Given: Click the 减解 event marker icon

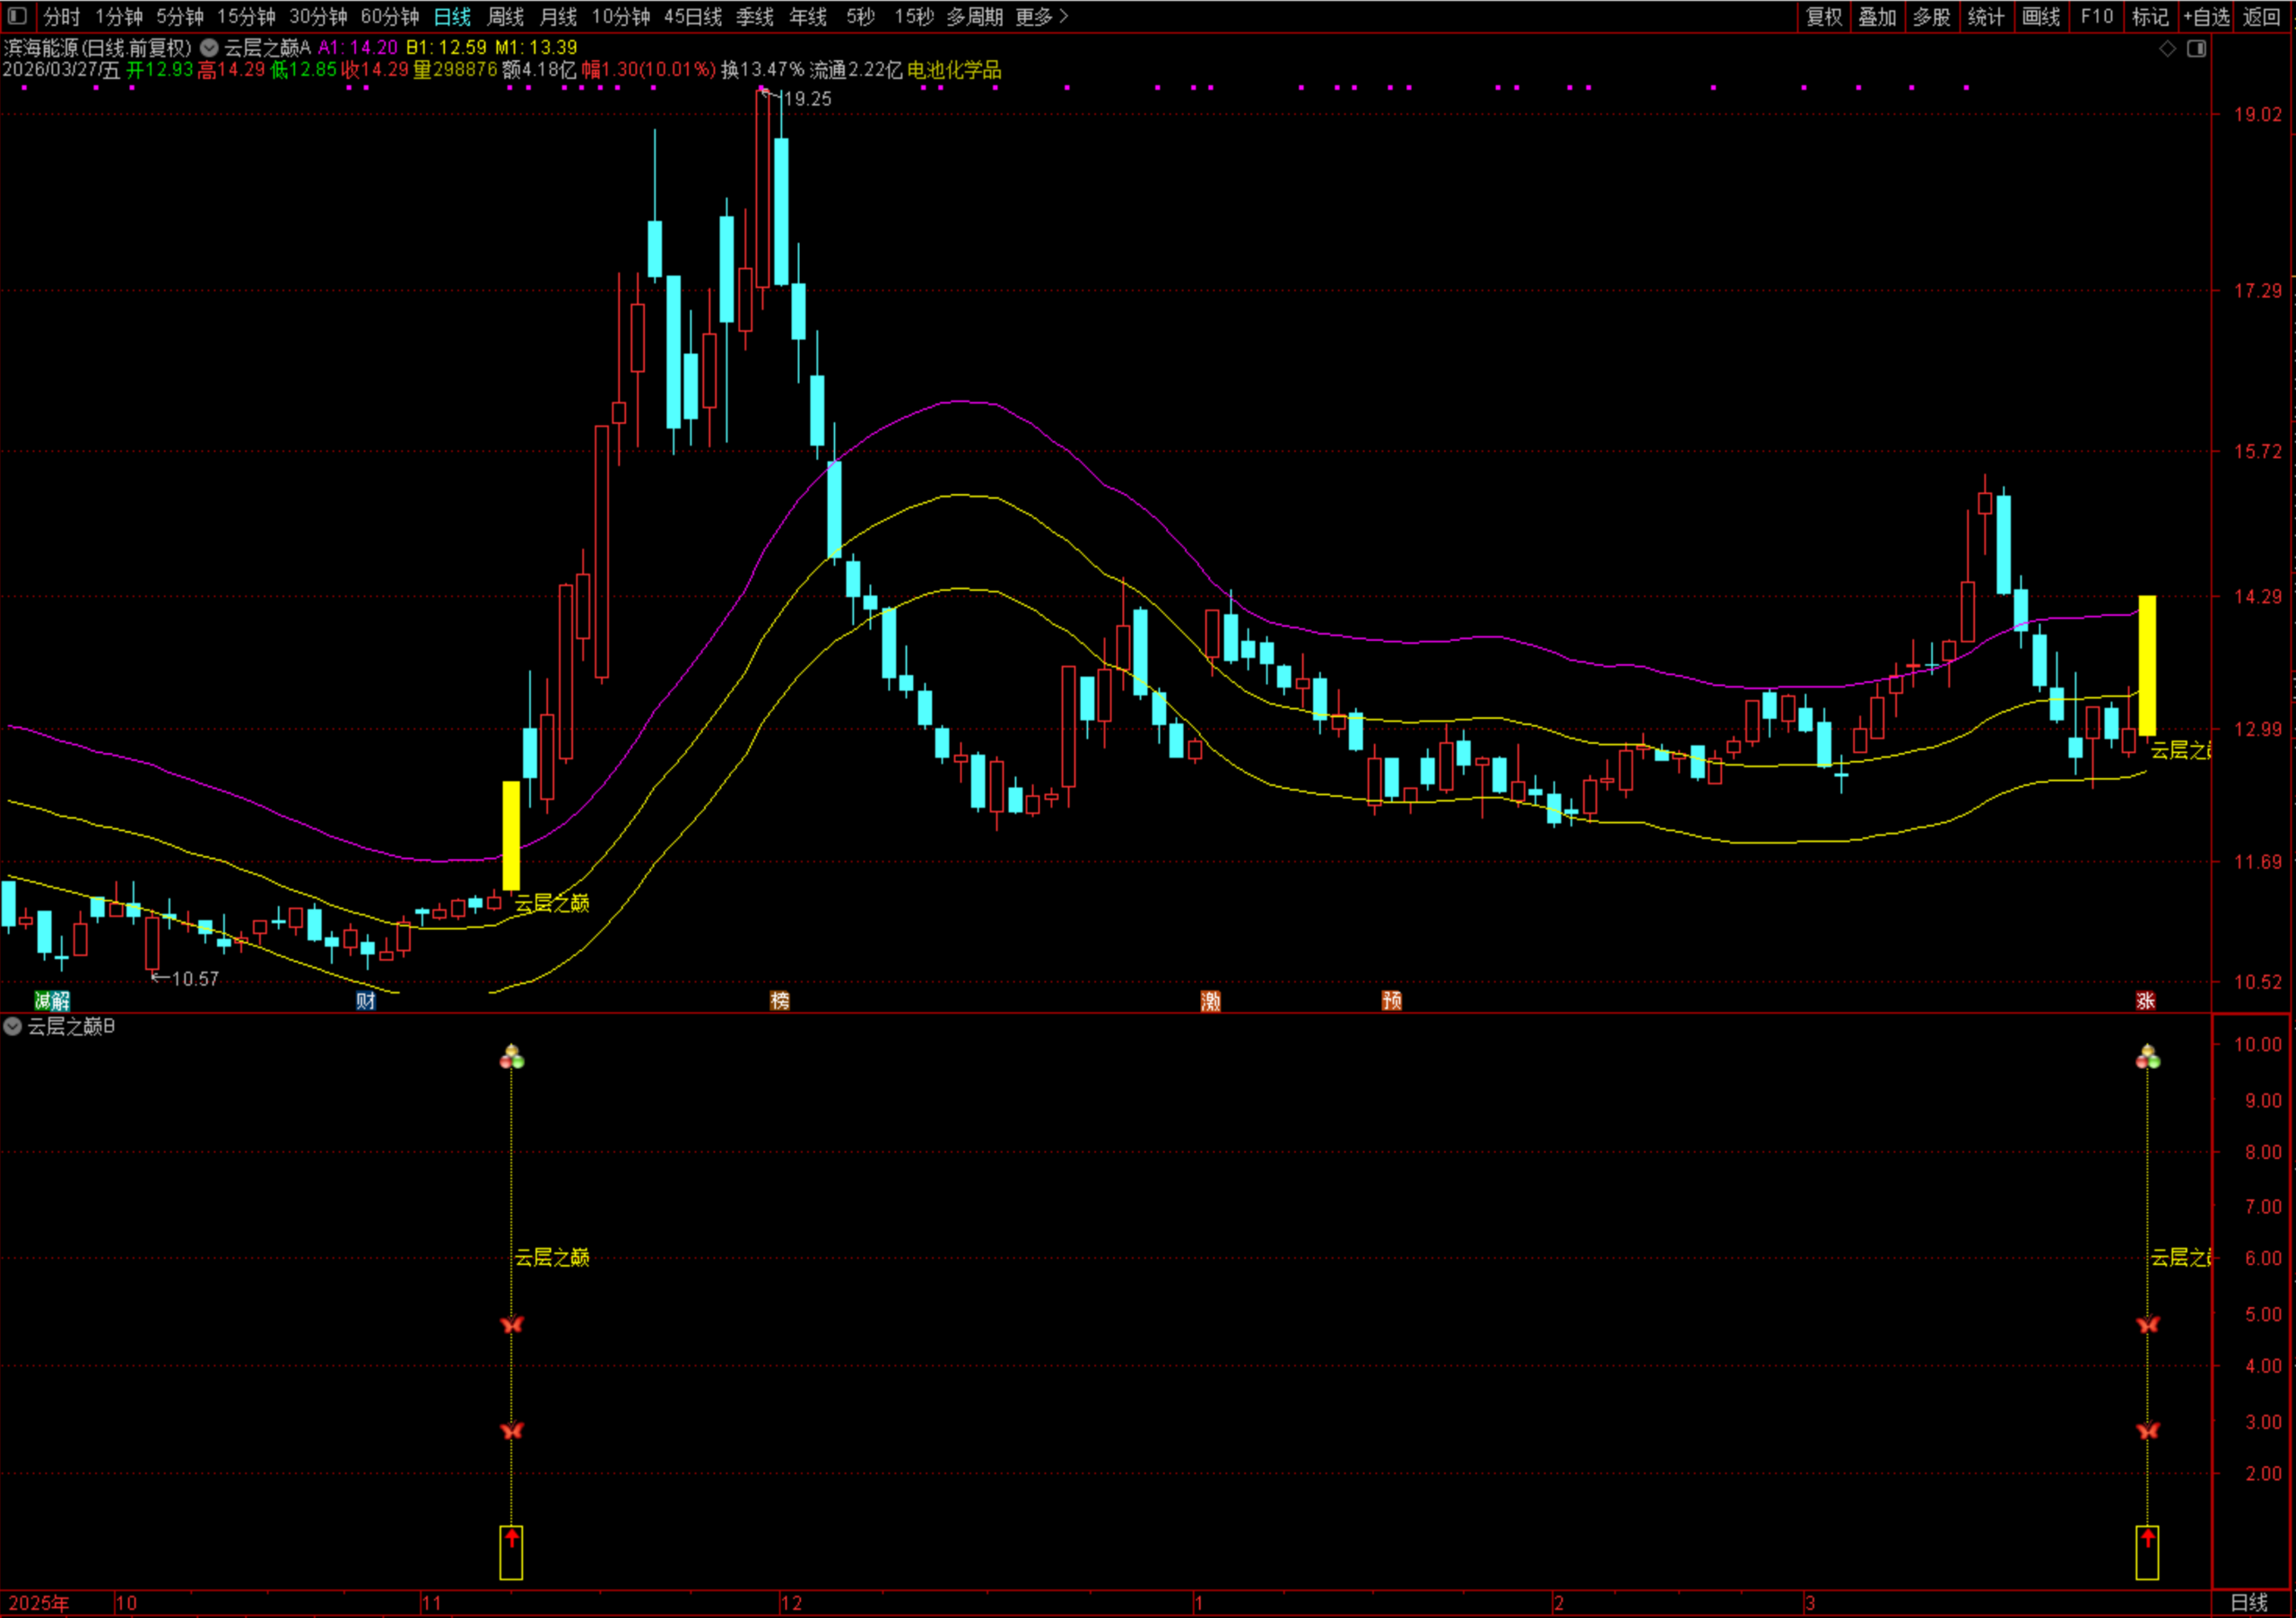Looking at the screenshot, I should click(x=52, y=1000).
